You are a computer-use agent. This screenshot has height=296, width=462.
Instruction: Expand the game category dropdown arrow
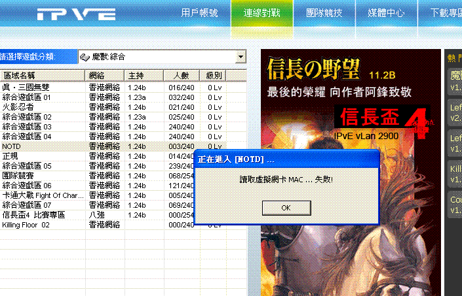241,57
